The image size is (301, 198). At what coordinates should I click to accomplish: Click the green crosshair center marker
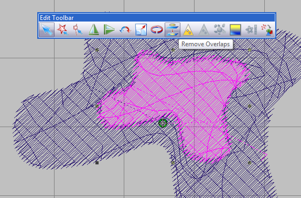(163, 123)
